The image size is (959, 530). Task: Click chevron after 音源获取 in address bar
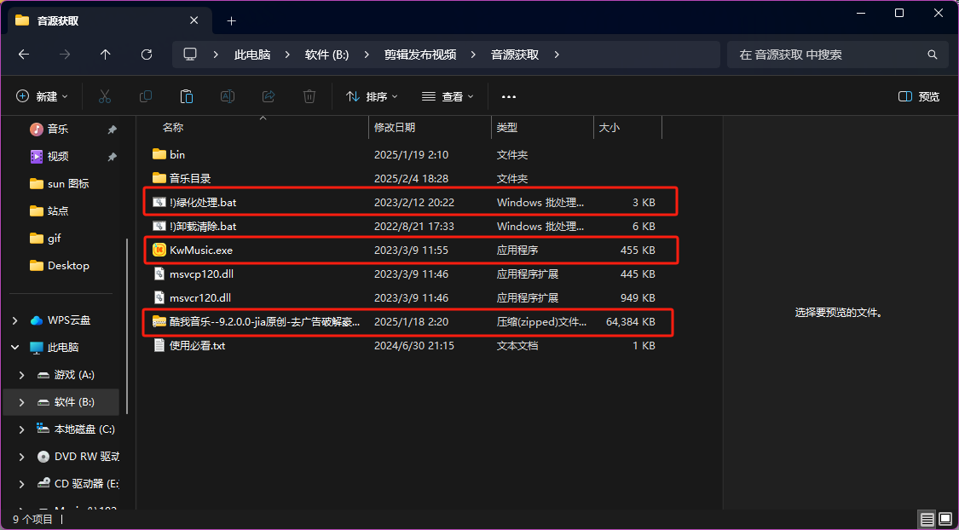point(556,55)
